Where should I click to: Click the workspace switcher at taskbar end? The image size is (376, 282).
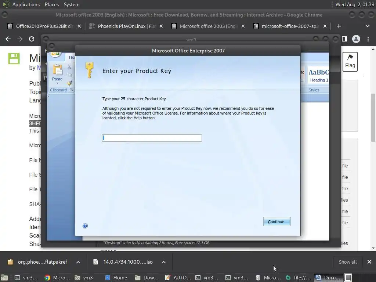click(x=348, y=278)
